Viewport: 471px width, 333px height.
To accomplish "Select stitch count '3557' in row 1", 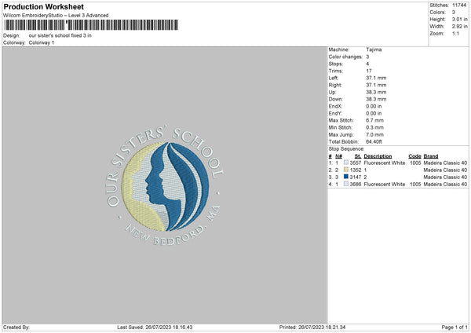I will (x=356, y=163).
